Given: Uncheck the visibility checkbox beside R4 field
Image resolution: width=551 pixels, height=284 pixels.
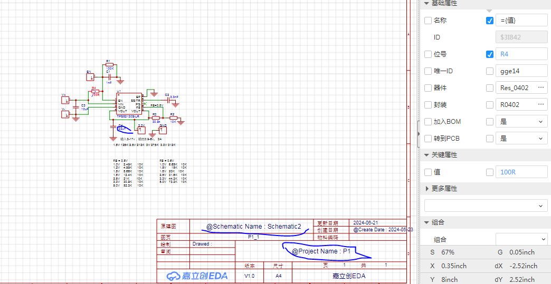Looking at the screenshot, I should [489, 54].
